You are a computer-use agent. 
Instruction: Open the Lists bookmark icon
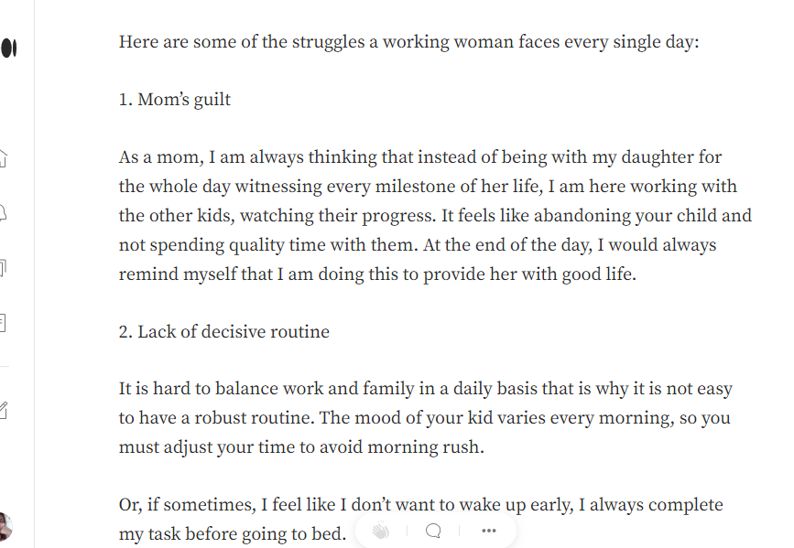(4, 268)
